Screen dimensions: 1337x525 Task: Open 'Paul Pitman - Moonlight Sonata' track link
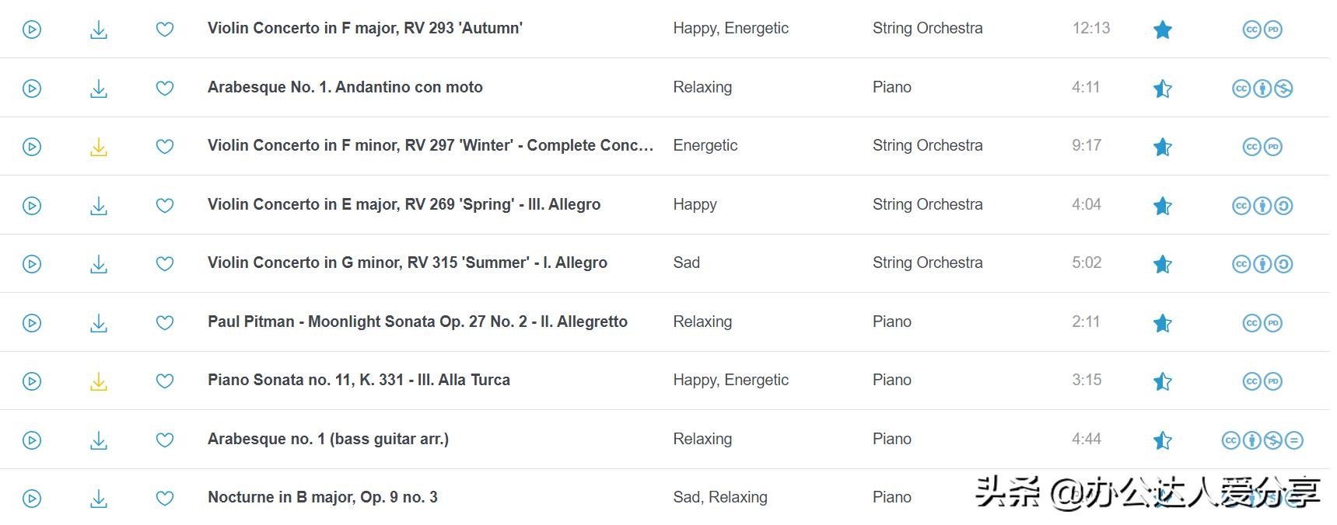coord(417,322)
